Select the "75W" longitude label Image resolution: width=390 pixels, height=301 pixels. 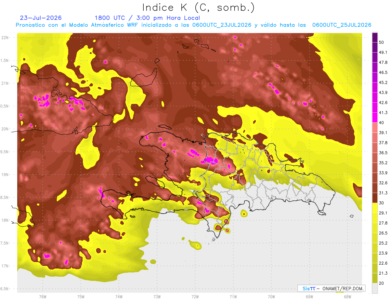(81, 297)
